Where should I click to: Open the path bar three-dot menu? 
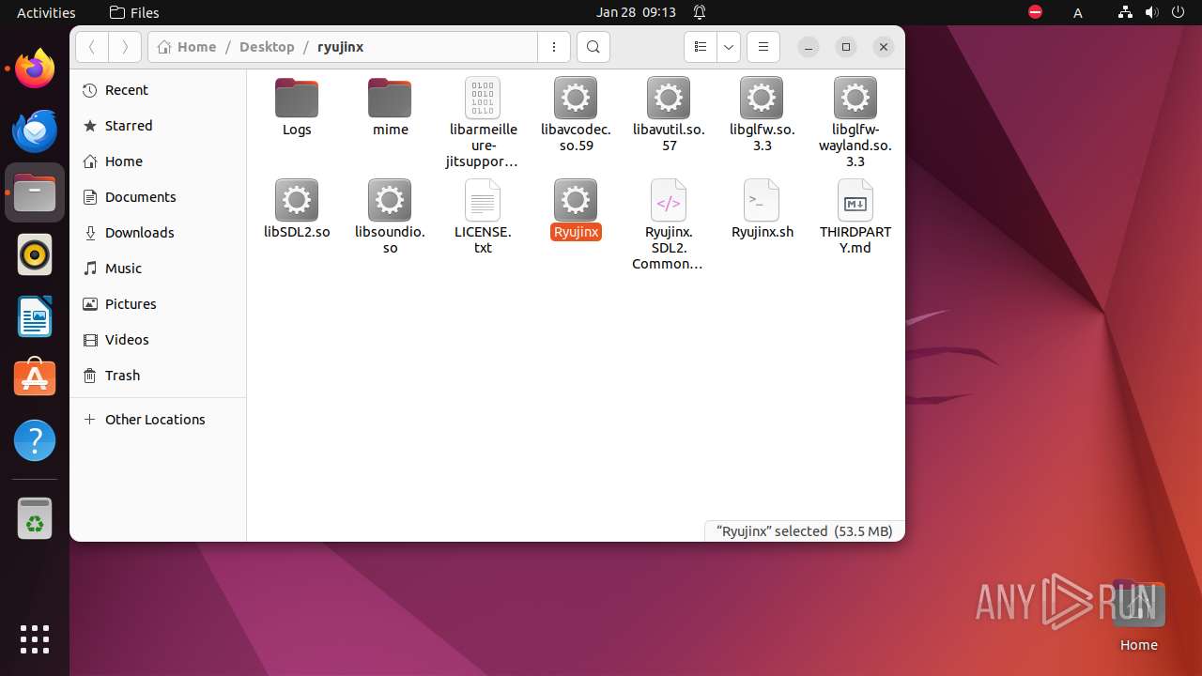[x=554, y=47]
